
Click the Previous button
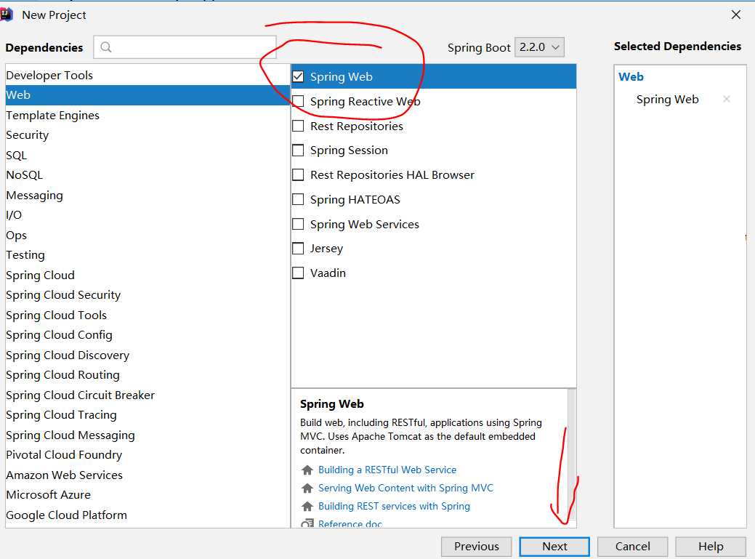pos(476,547)
